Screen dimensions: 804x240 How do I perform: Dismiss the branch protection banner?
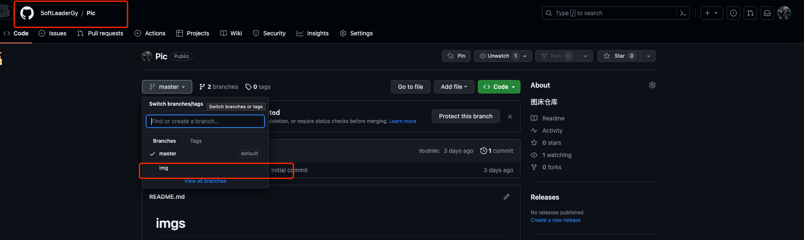(510, 117)
